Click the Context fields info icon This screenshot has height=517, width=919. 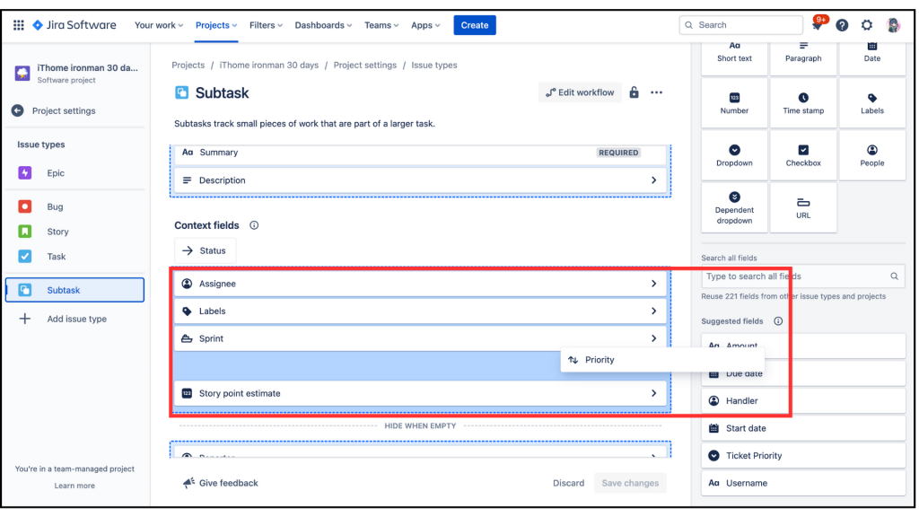254,225
